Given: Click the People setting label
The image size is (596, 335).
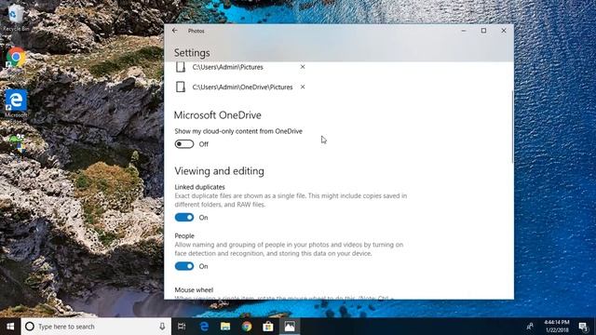Looking at the screenshot, I should 184,235.
